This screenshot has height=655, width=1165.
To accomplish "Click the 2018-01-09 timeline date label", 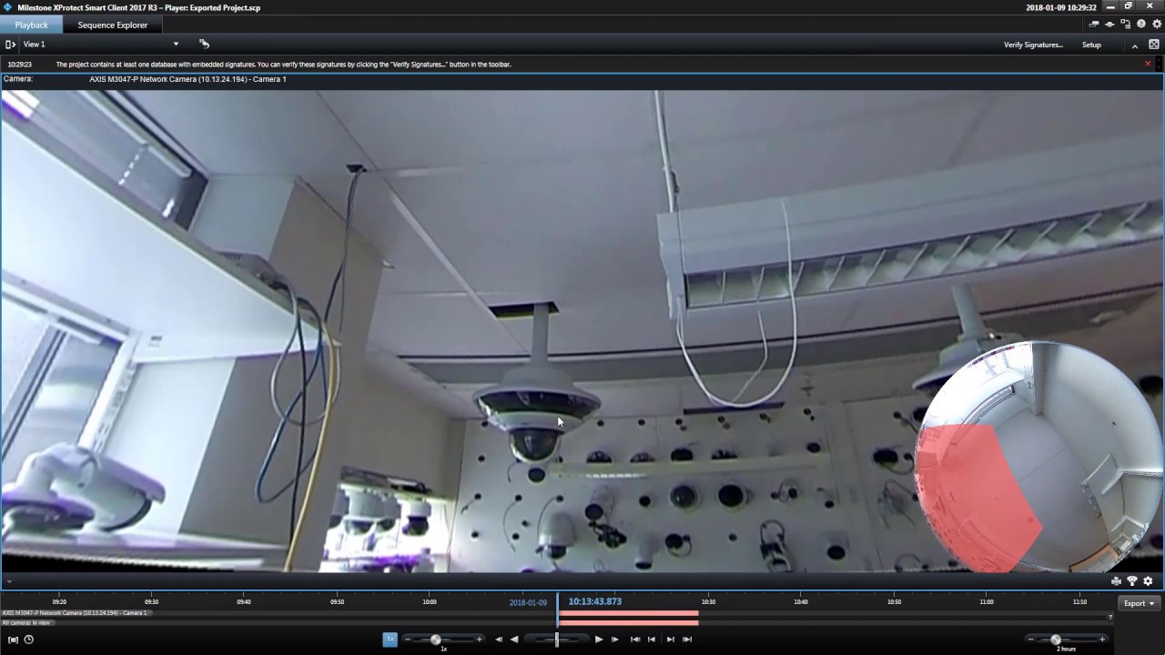I will (528, 602).
